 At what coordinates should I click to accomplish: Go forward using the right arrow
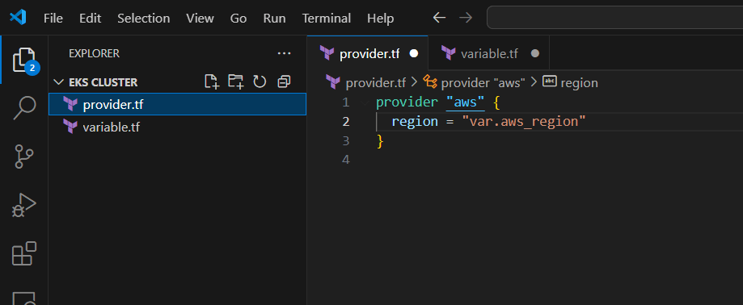pyautogui.click(x=466, y=18)
